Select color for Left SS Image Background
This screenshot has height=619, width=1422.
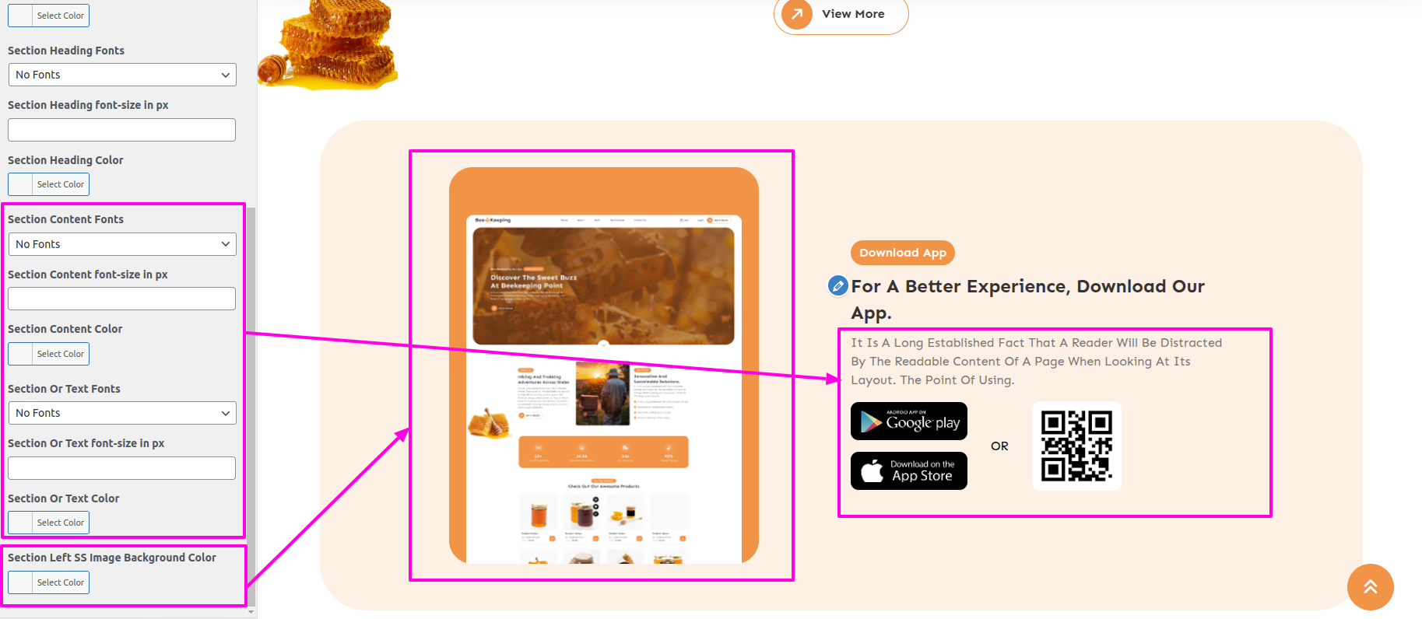48,582
